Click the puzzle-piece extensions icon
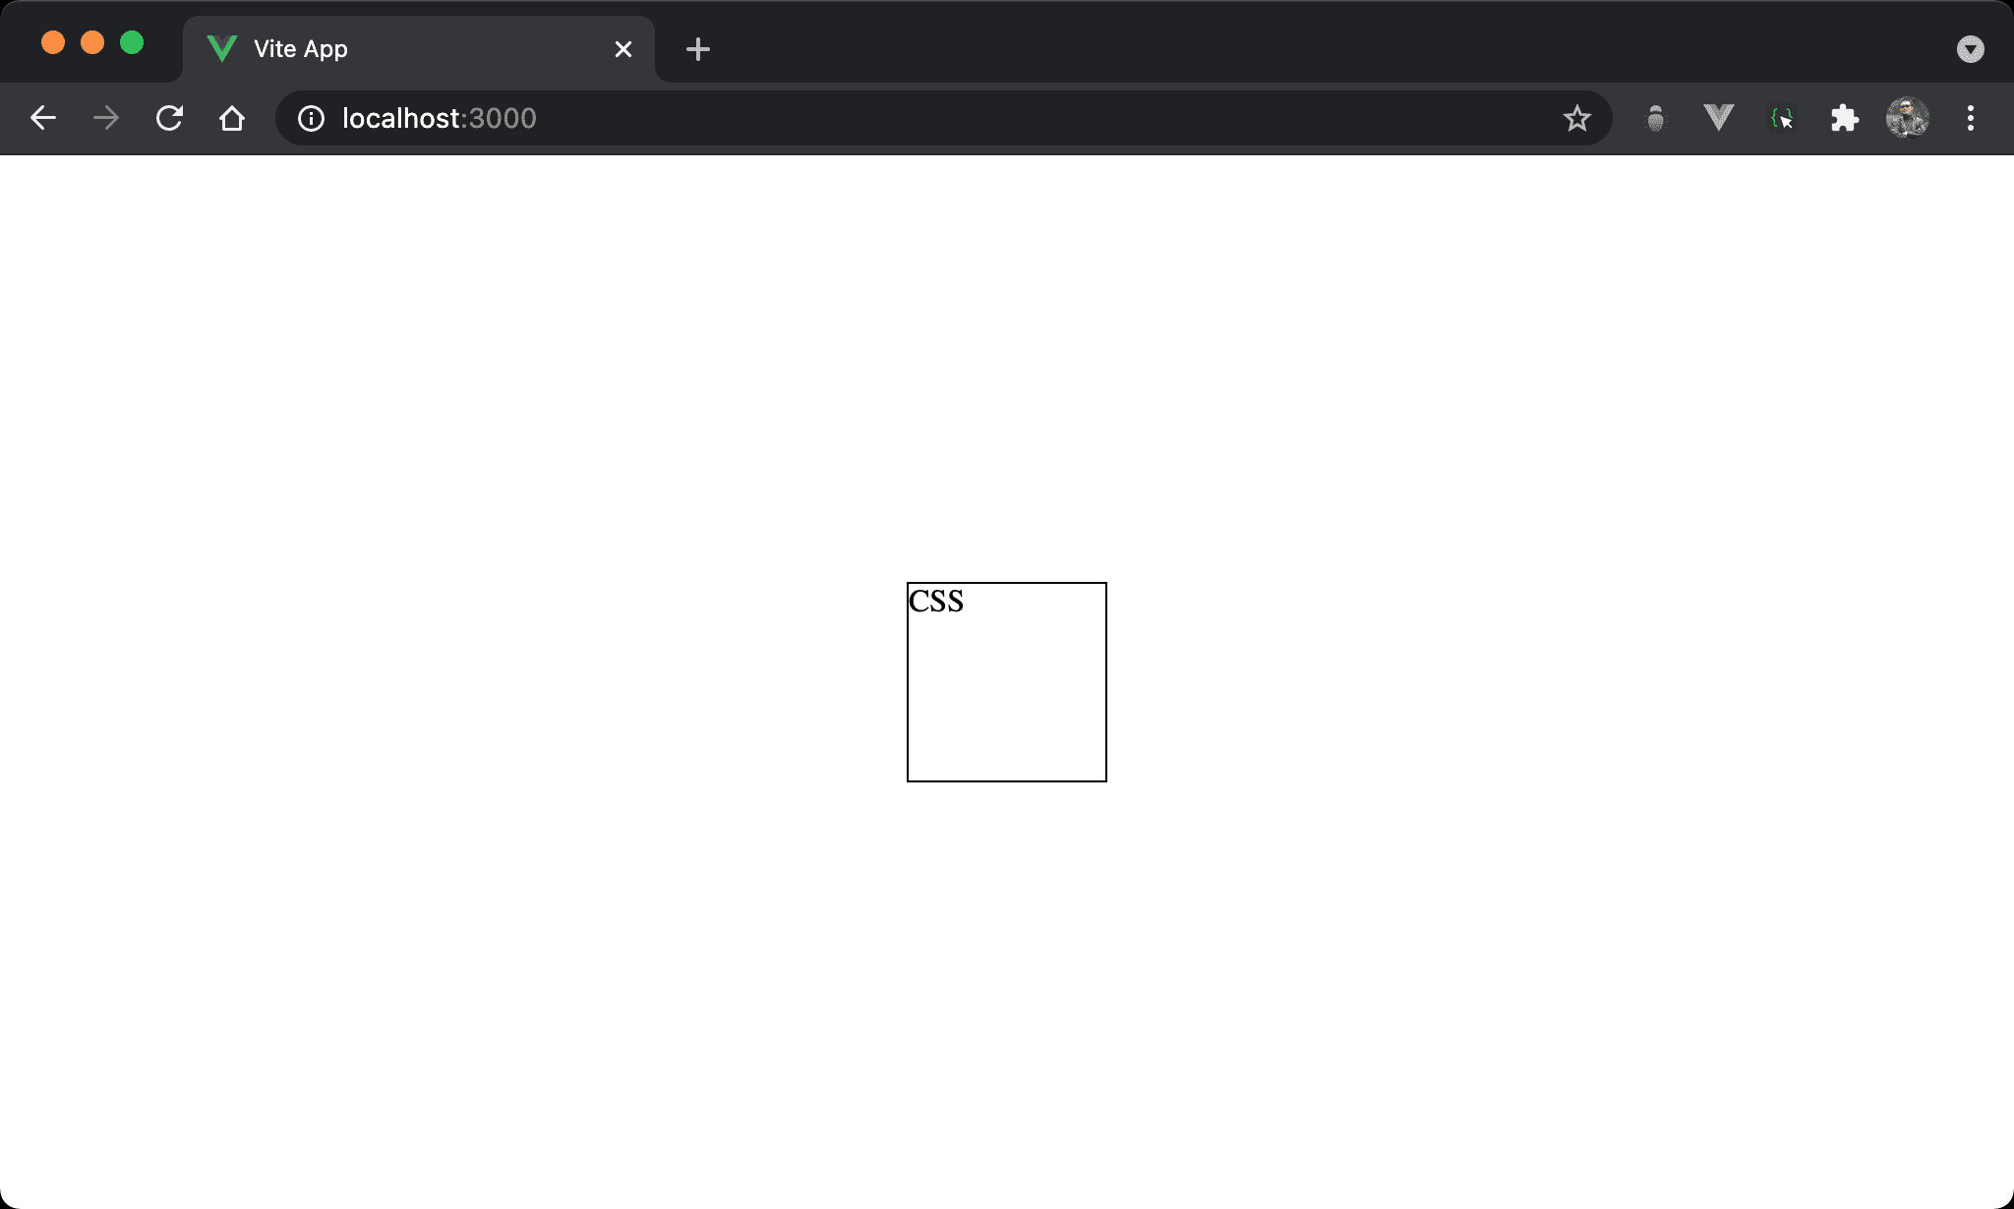The width and height of the screenshot is (2014, 1209). 1846,118
